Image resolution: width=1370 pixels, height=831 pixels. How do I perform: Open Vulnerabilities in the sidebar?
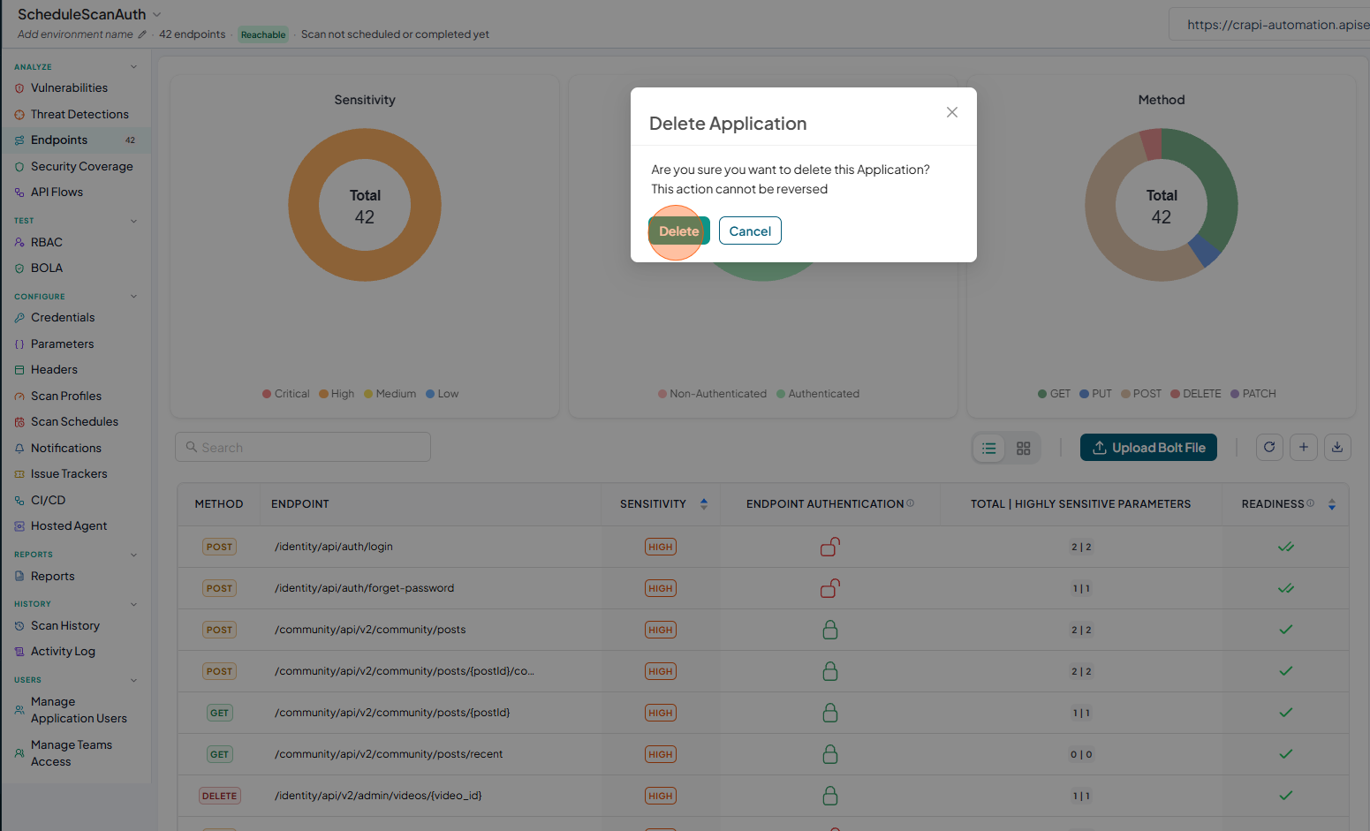click(69, 88)
